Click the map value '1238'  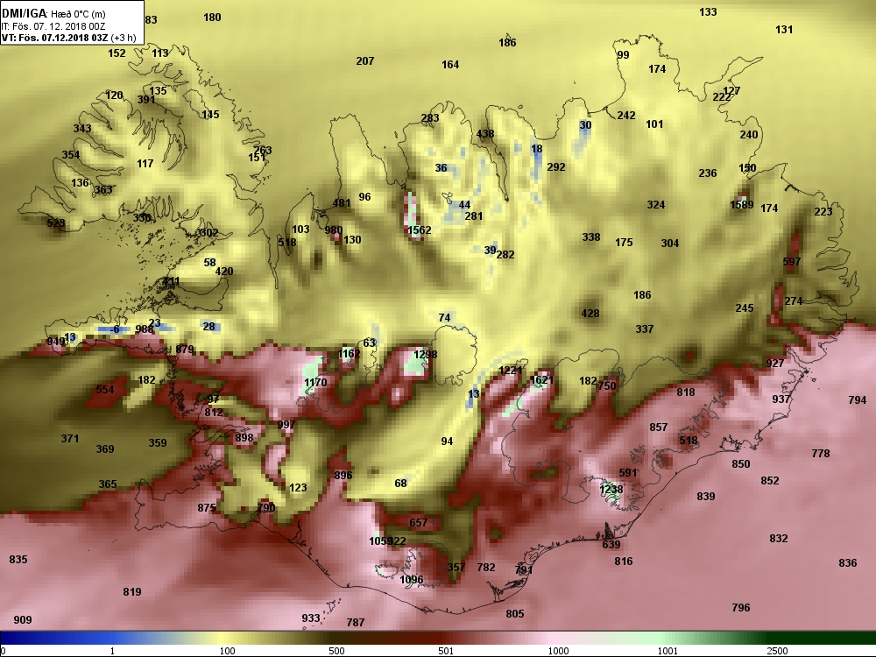click(x=611, y=490)
